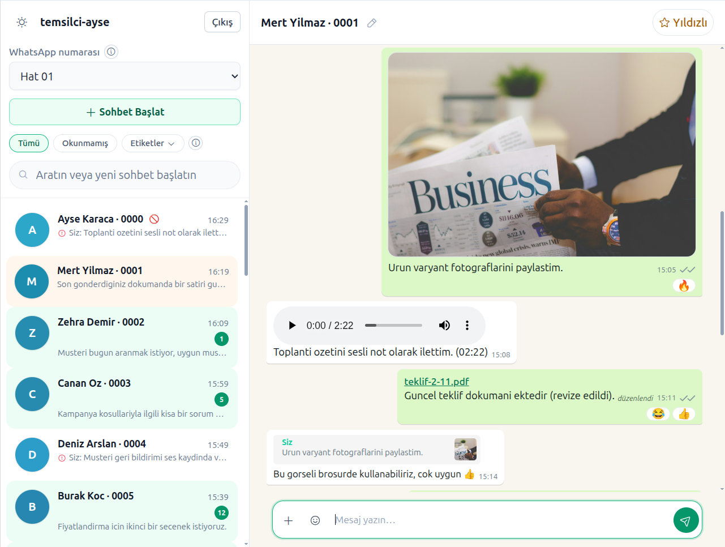
Task: Click double-check ticks at 15:05 message
Action: point(688,270)
